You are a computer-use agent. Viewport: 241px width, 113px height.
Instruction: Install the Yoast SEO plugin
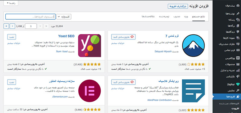pos(11,37)
